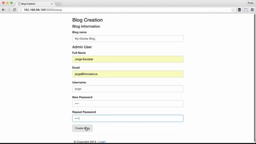The image size is (256, 144).
Task: Open the Chrome hamburger menu
Action: tap(252, 10)
